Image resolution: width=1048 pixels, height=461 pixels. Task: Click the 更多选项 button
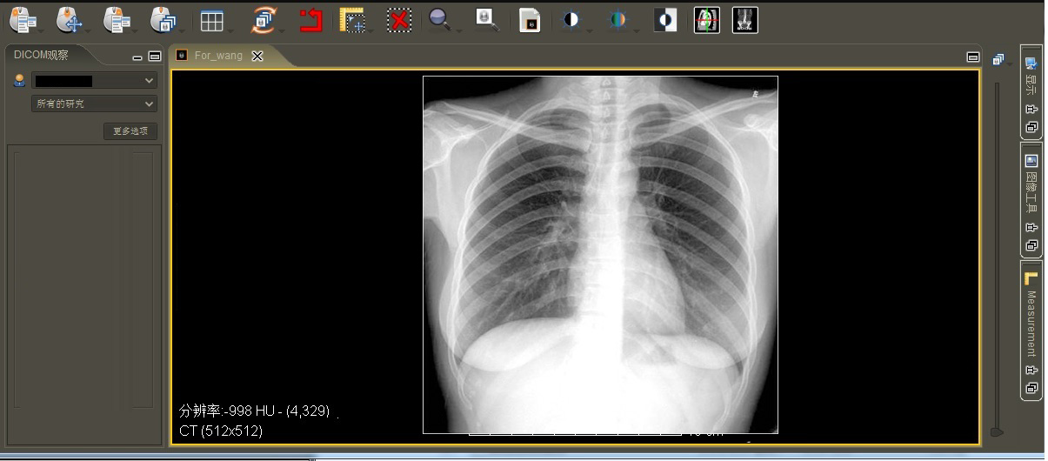point(130,131)
